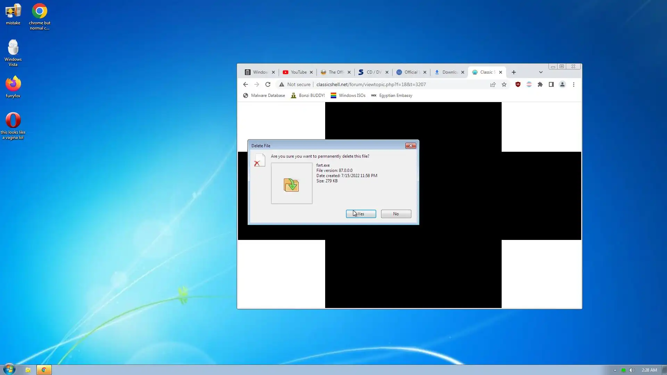Open Chrome three-dot menu
The image size is (667, 375).
tap(574, 84)
